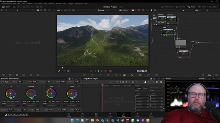Open the RGB Mixer palette icon
Image resolution: width=220 pixels, height=123 pixels.
31,75
